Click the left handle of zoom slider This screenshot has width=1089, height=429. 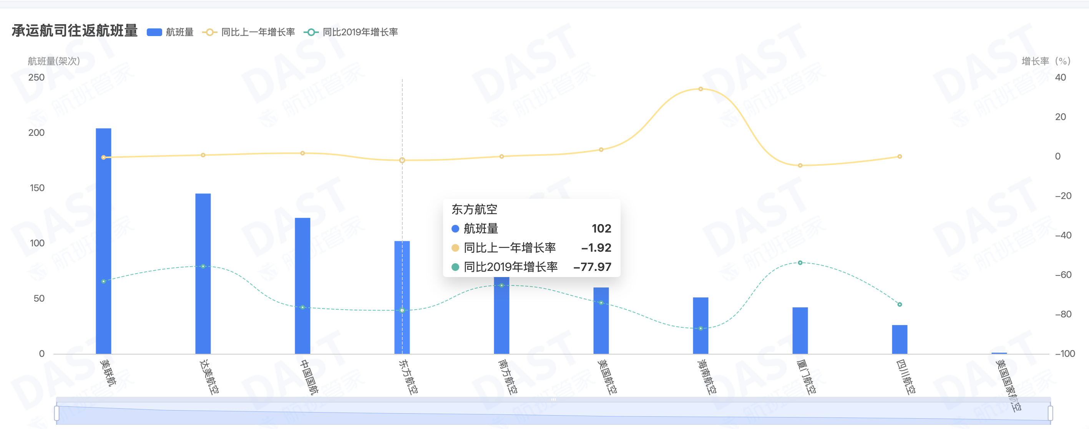pyautogui.click(x=56, y=413)
